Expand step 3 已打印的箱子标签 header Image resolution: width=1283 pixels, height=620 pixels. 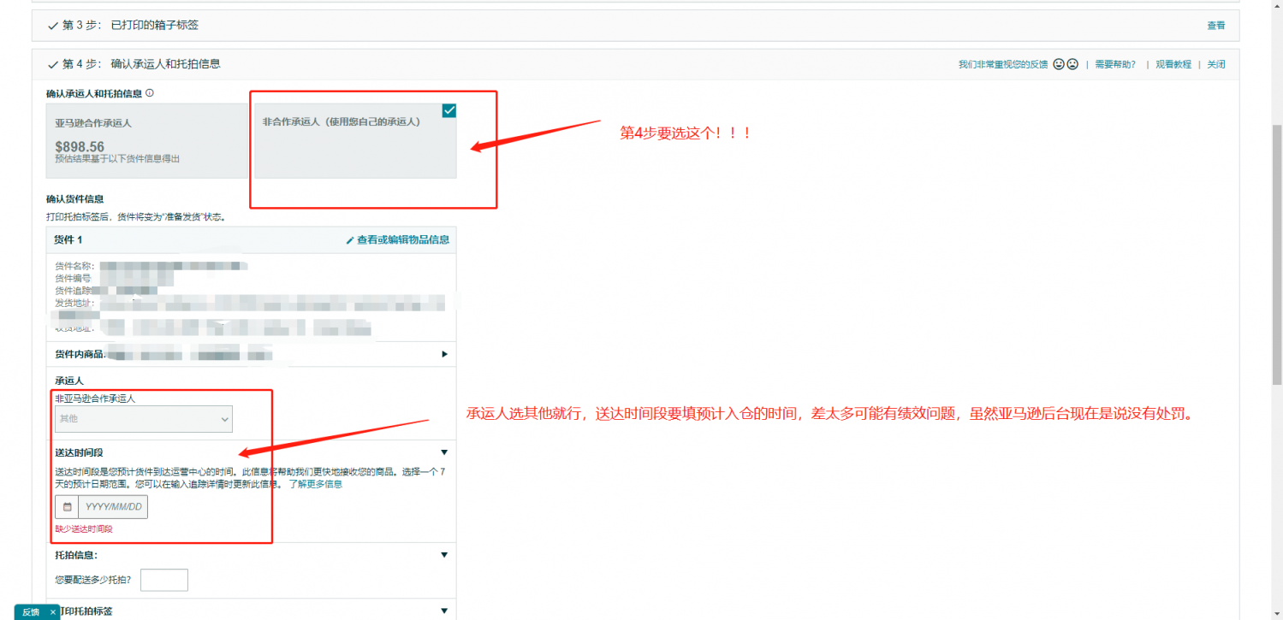coord(636,25)
